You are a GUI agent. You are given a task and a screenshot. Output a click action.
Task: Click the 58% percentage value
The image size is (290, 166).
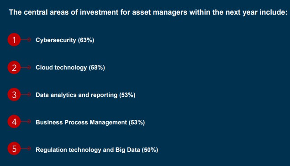(x=97, y=67)
